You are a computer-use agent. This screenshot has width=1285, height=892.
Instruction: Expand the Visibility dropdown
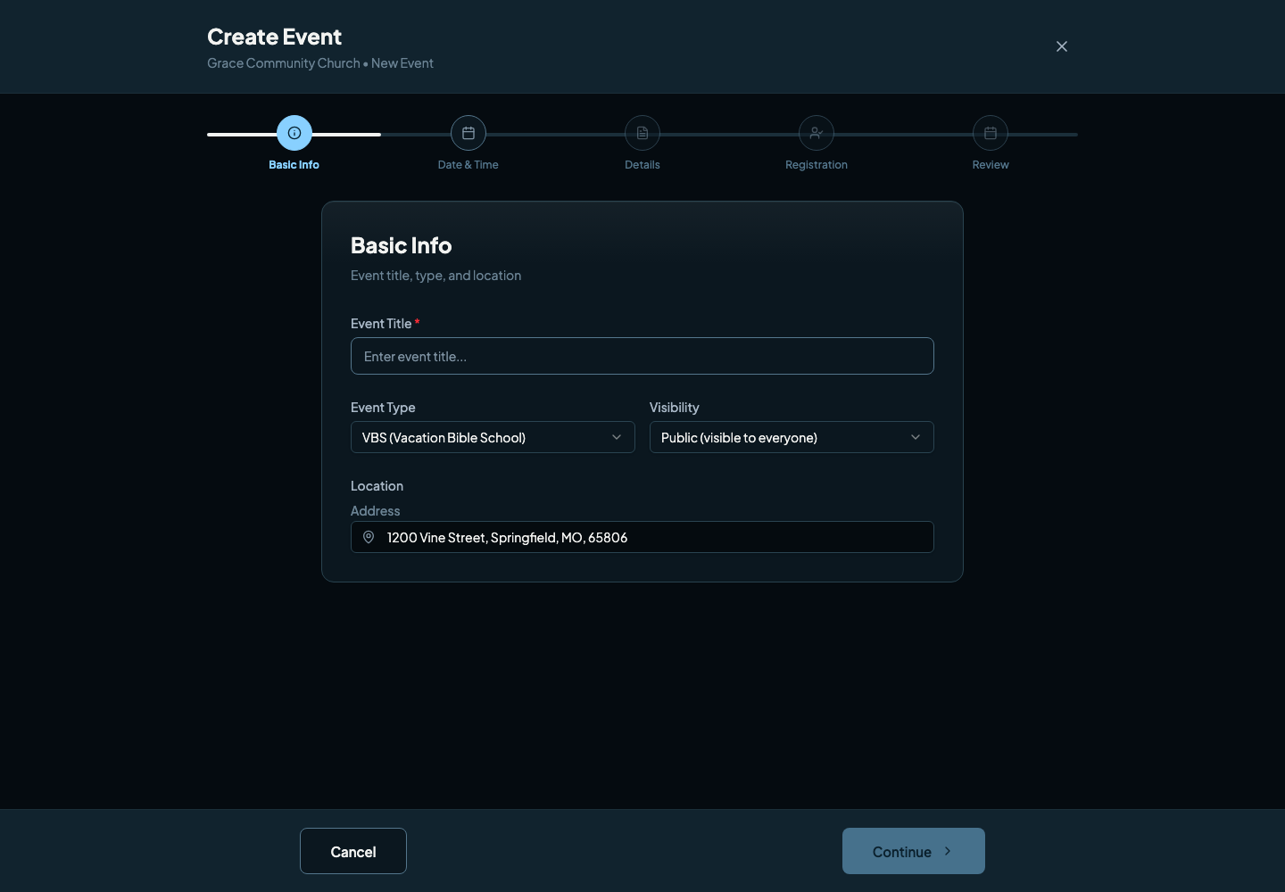(x=792, y=437)
